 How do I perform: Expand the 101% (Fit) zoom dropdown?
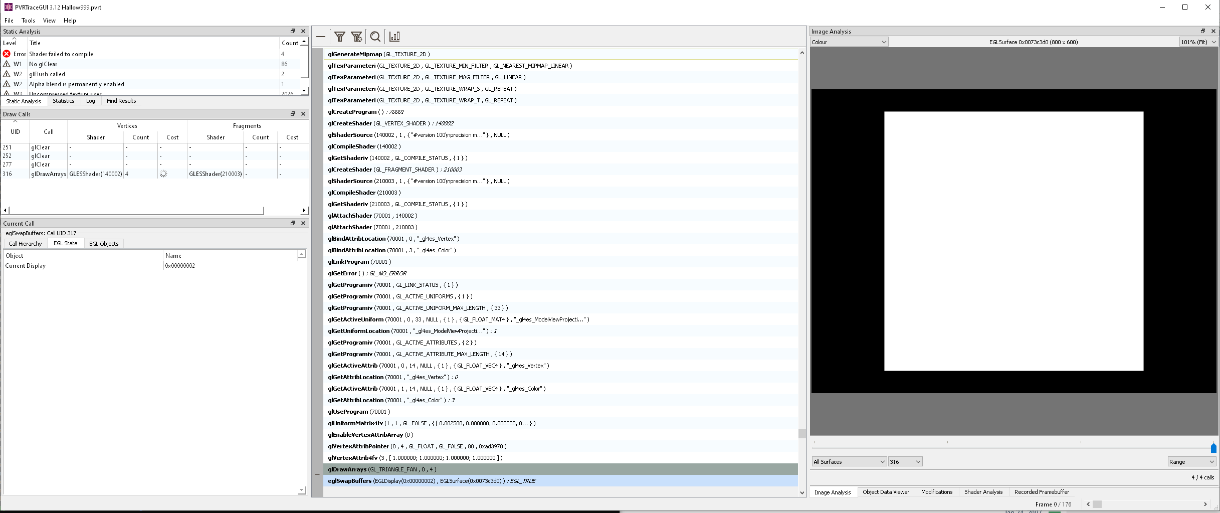click(x=1198, y=42)
